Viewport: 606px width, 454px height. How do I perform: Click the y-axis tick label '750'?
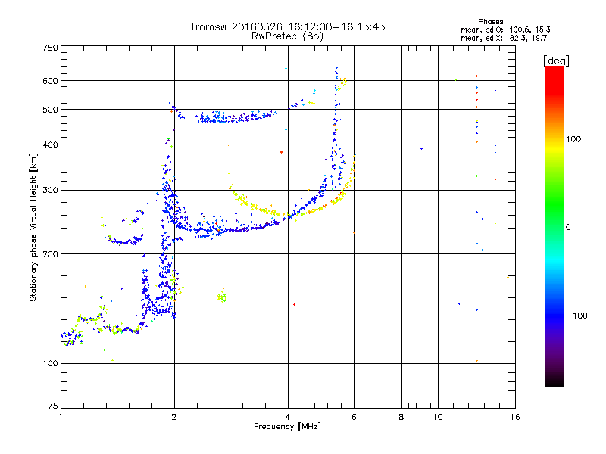click(50, 48)
